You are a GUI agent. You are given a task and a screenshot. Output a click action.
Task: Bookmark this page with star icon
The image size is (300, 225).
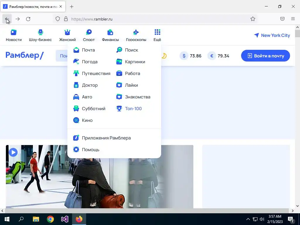tap(253, 19)
